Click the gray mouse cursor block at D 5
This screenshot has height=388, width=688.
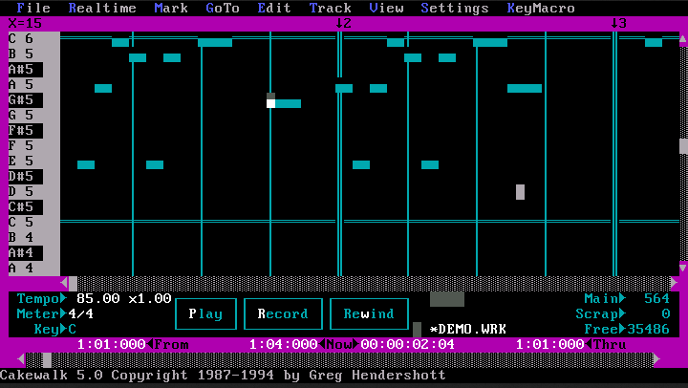tap(520, 192)
